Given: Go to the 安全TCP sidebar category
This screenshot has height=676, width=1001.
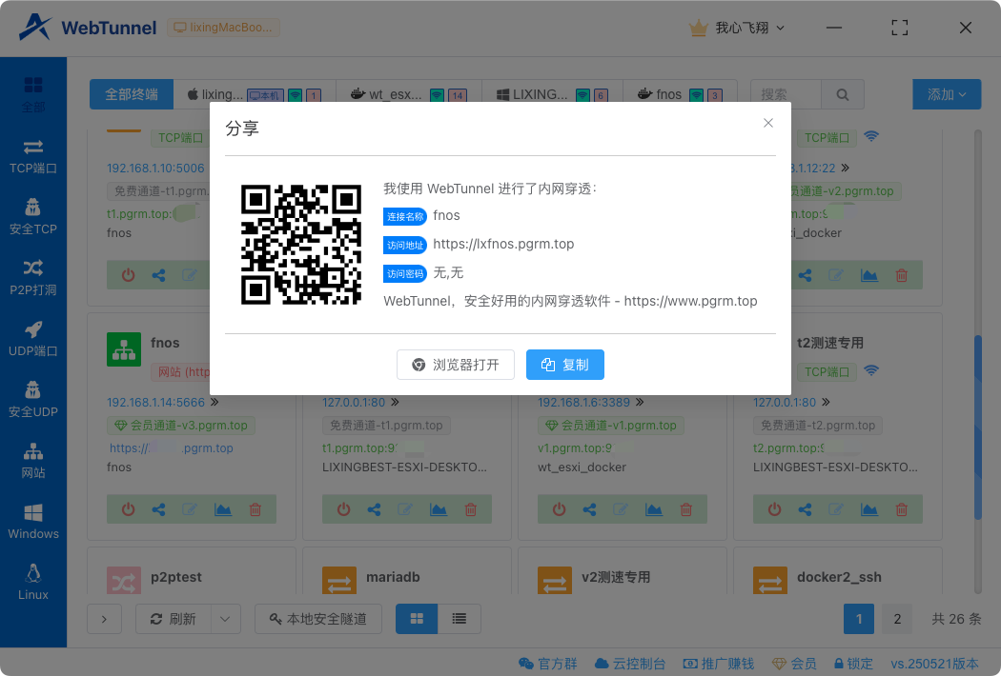Looking at the screenshot, I should (x=33, y=215).
